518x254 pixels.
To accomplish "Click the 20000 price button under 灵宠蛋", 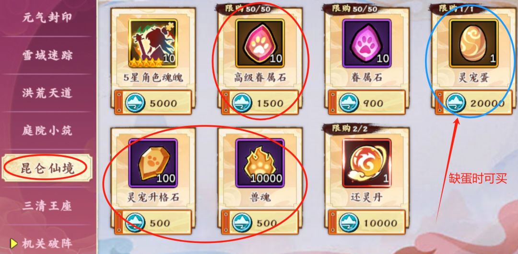I will point(474,103).
